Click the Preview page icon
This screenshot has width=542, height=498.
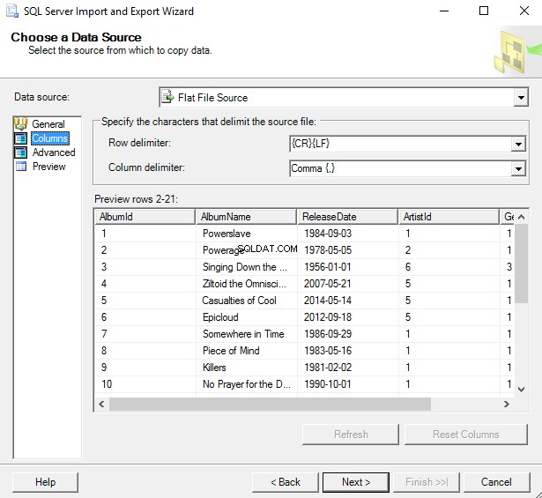[x=21, y=167]
